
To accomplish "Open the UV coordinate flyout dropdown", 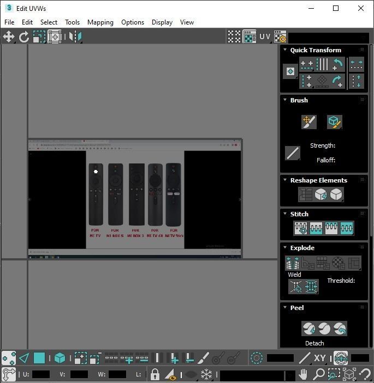I will [265, 37].
